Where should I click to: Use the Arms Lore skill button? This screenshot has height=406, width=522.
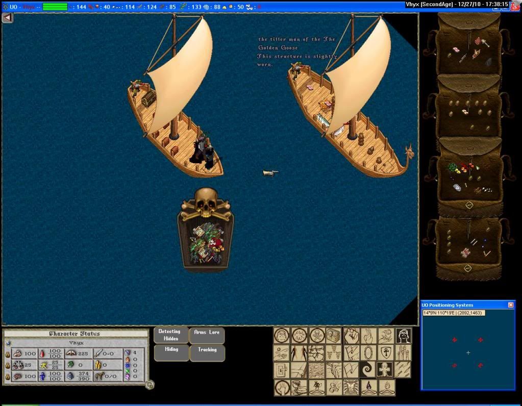207,336
